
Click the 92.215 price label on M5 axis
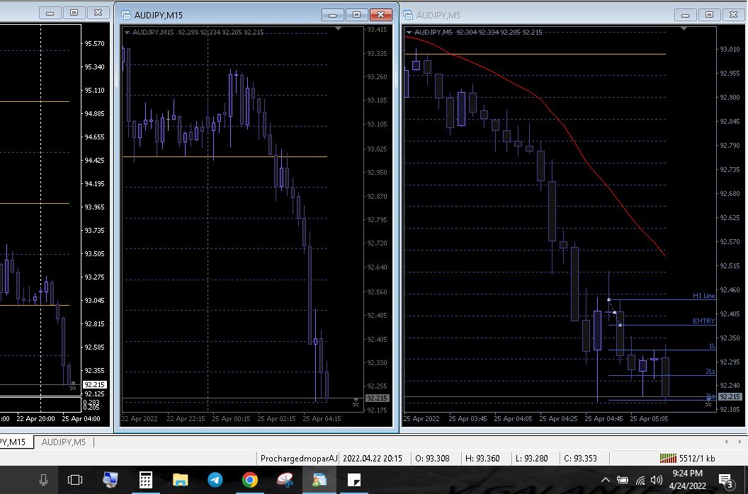pyautogui.click(x=730, y=397)
